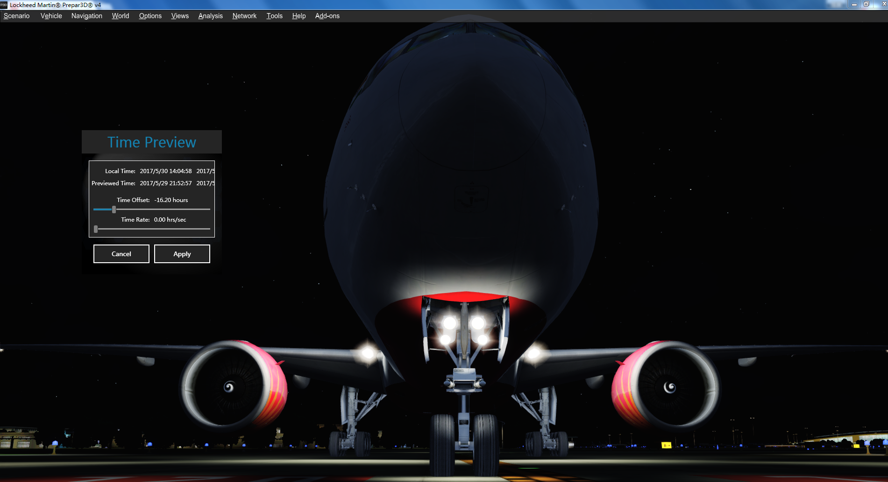Open the Options menu
The image size is (888, 482).
click(x=150, y=16)
